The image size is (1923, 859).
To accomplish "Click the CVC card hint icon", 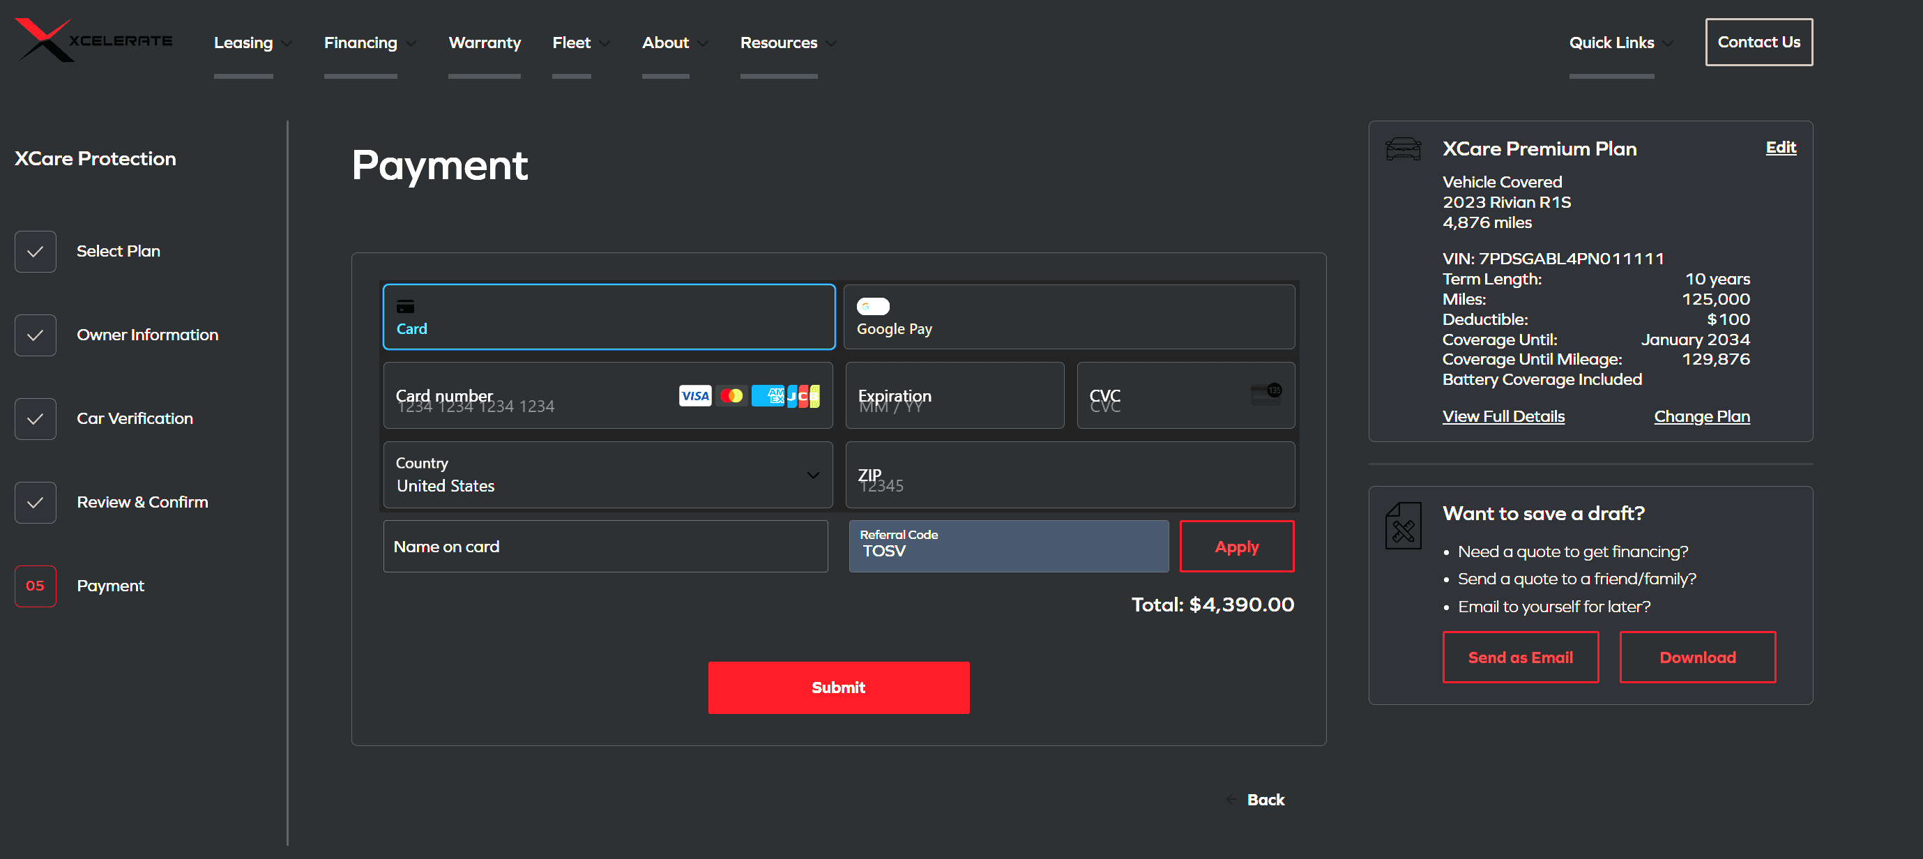I will [x=1265, y=393].
